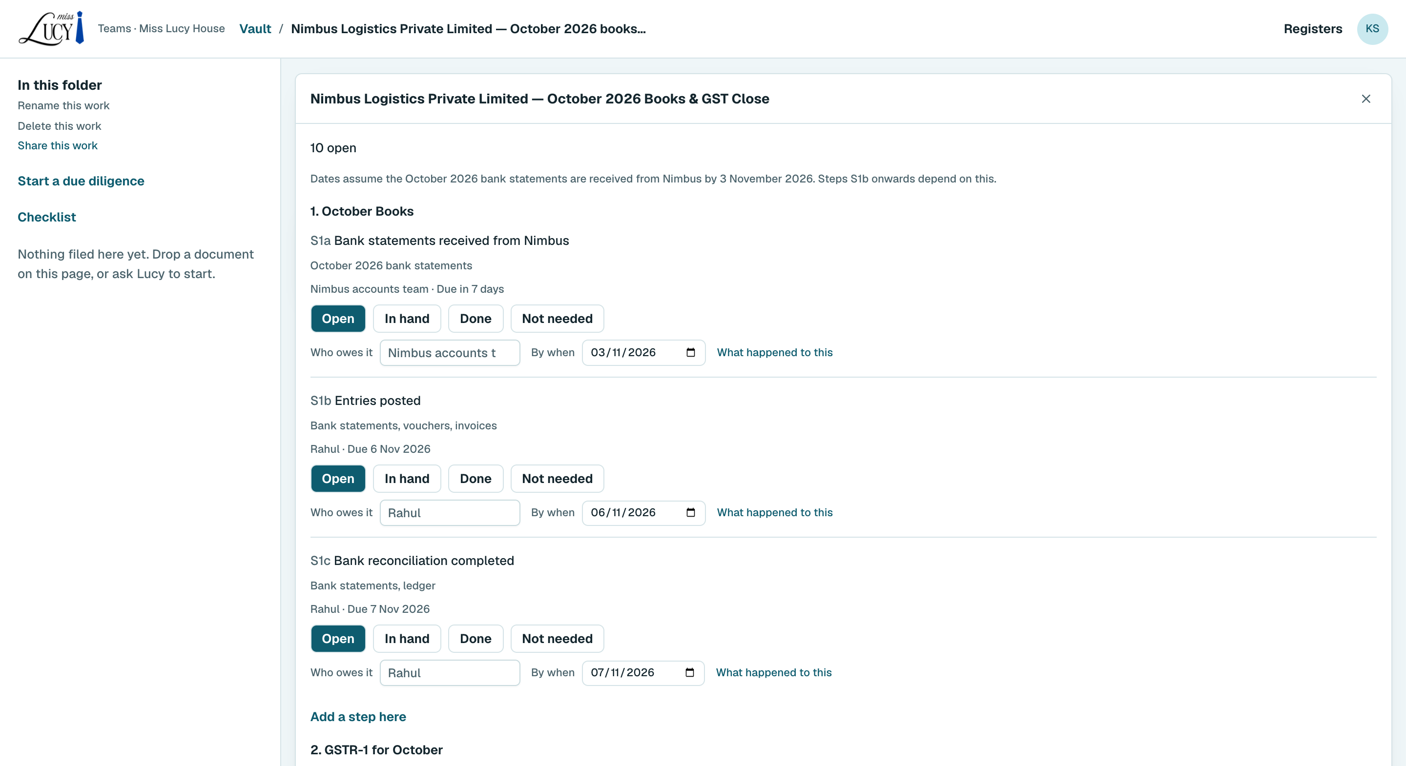
Task: Open calendar picker for S1c date
Action: tap(689, 672)
